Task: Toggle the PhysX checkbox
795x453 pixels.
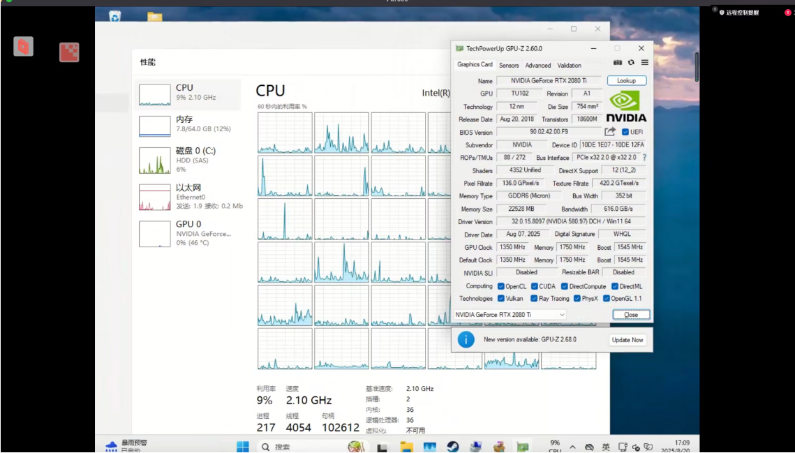Action: [577, 298]
